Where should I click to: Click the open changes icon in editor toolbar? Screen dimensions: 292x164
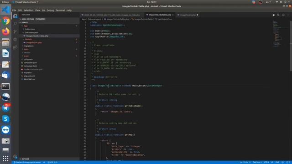(278, 15)
